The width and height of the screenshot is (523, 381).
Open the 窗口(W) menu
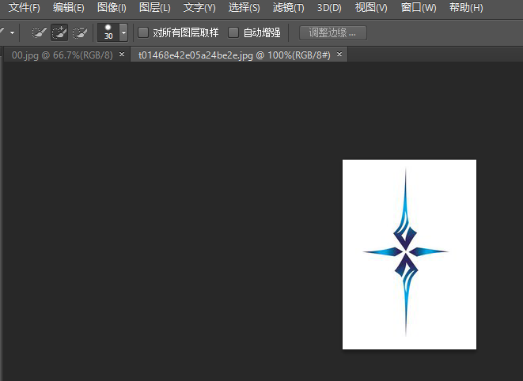419,7
